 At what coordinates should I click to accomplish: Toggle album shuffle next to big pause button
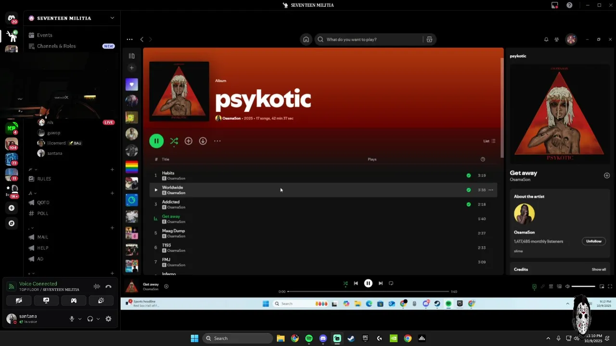coord(174,141)
